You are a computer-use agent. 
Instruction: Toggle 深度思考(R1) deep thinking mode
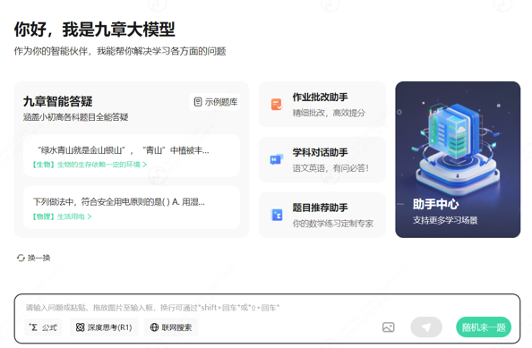(x=104, y=327)
